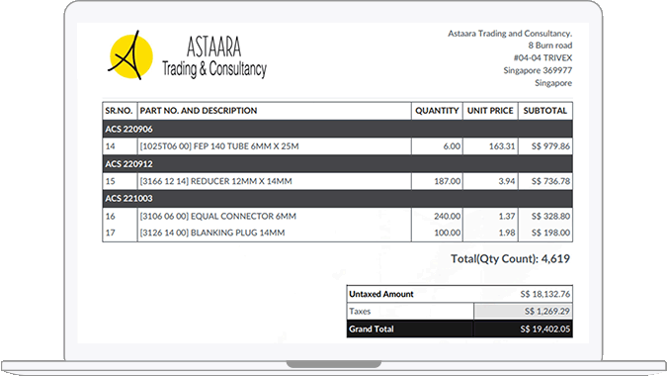Click '[1025T06 00] FEP 140 TUBE 6MM X 25M'
This screenshot has width=667, height=376.
(x=219, y=146)
